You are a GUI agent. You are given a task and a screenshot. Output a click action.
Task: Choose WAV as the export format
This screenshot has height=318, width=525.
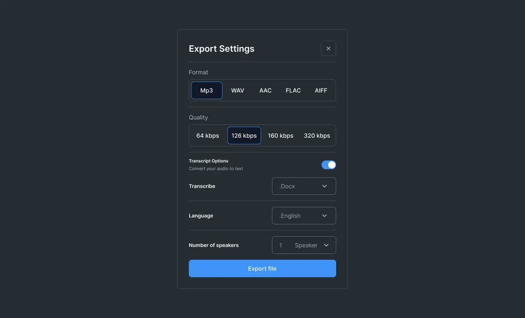pos(238,90)
